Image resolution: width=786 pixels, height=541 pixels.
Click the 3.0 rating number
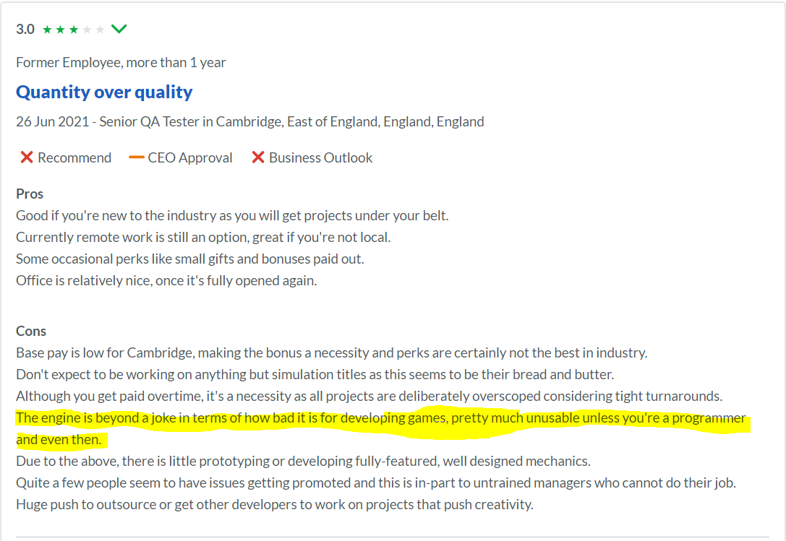point(25,29)
